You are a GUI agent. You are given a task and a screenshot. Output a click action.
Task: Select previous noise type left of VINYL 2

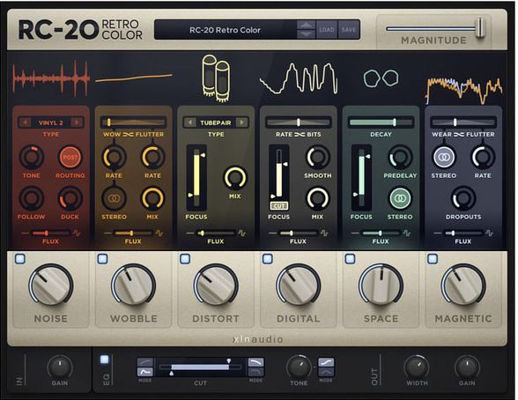pyautogui.click(x=25, y=122)
